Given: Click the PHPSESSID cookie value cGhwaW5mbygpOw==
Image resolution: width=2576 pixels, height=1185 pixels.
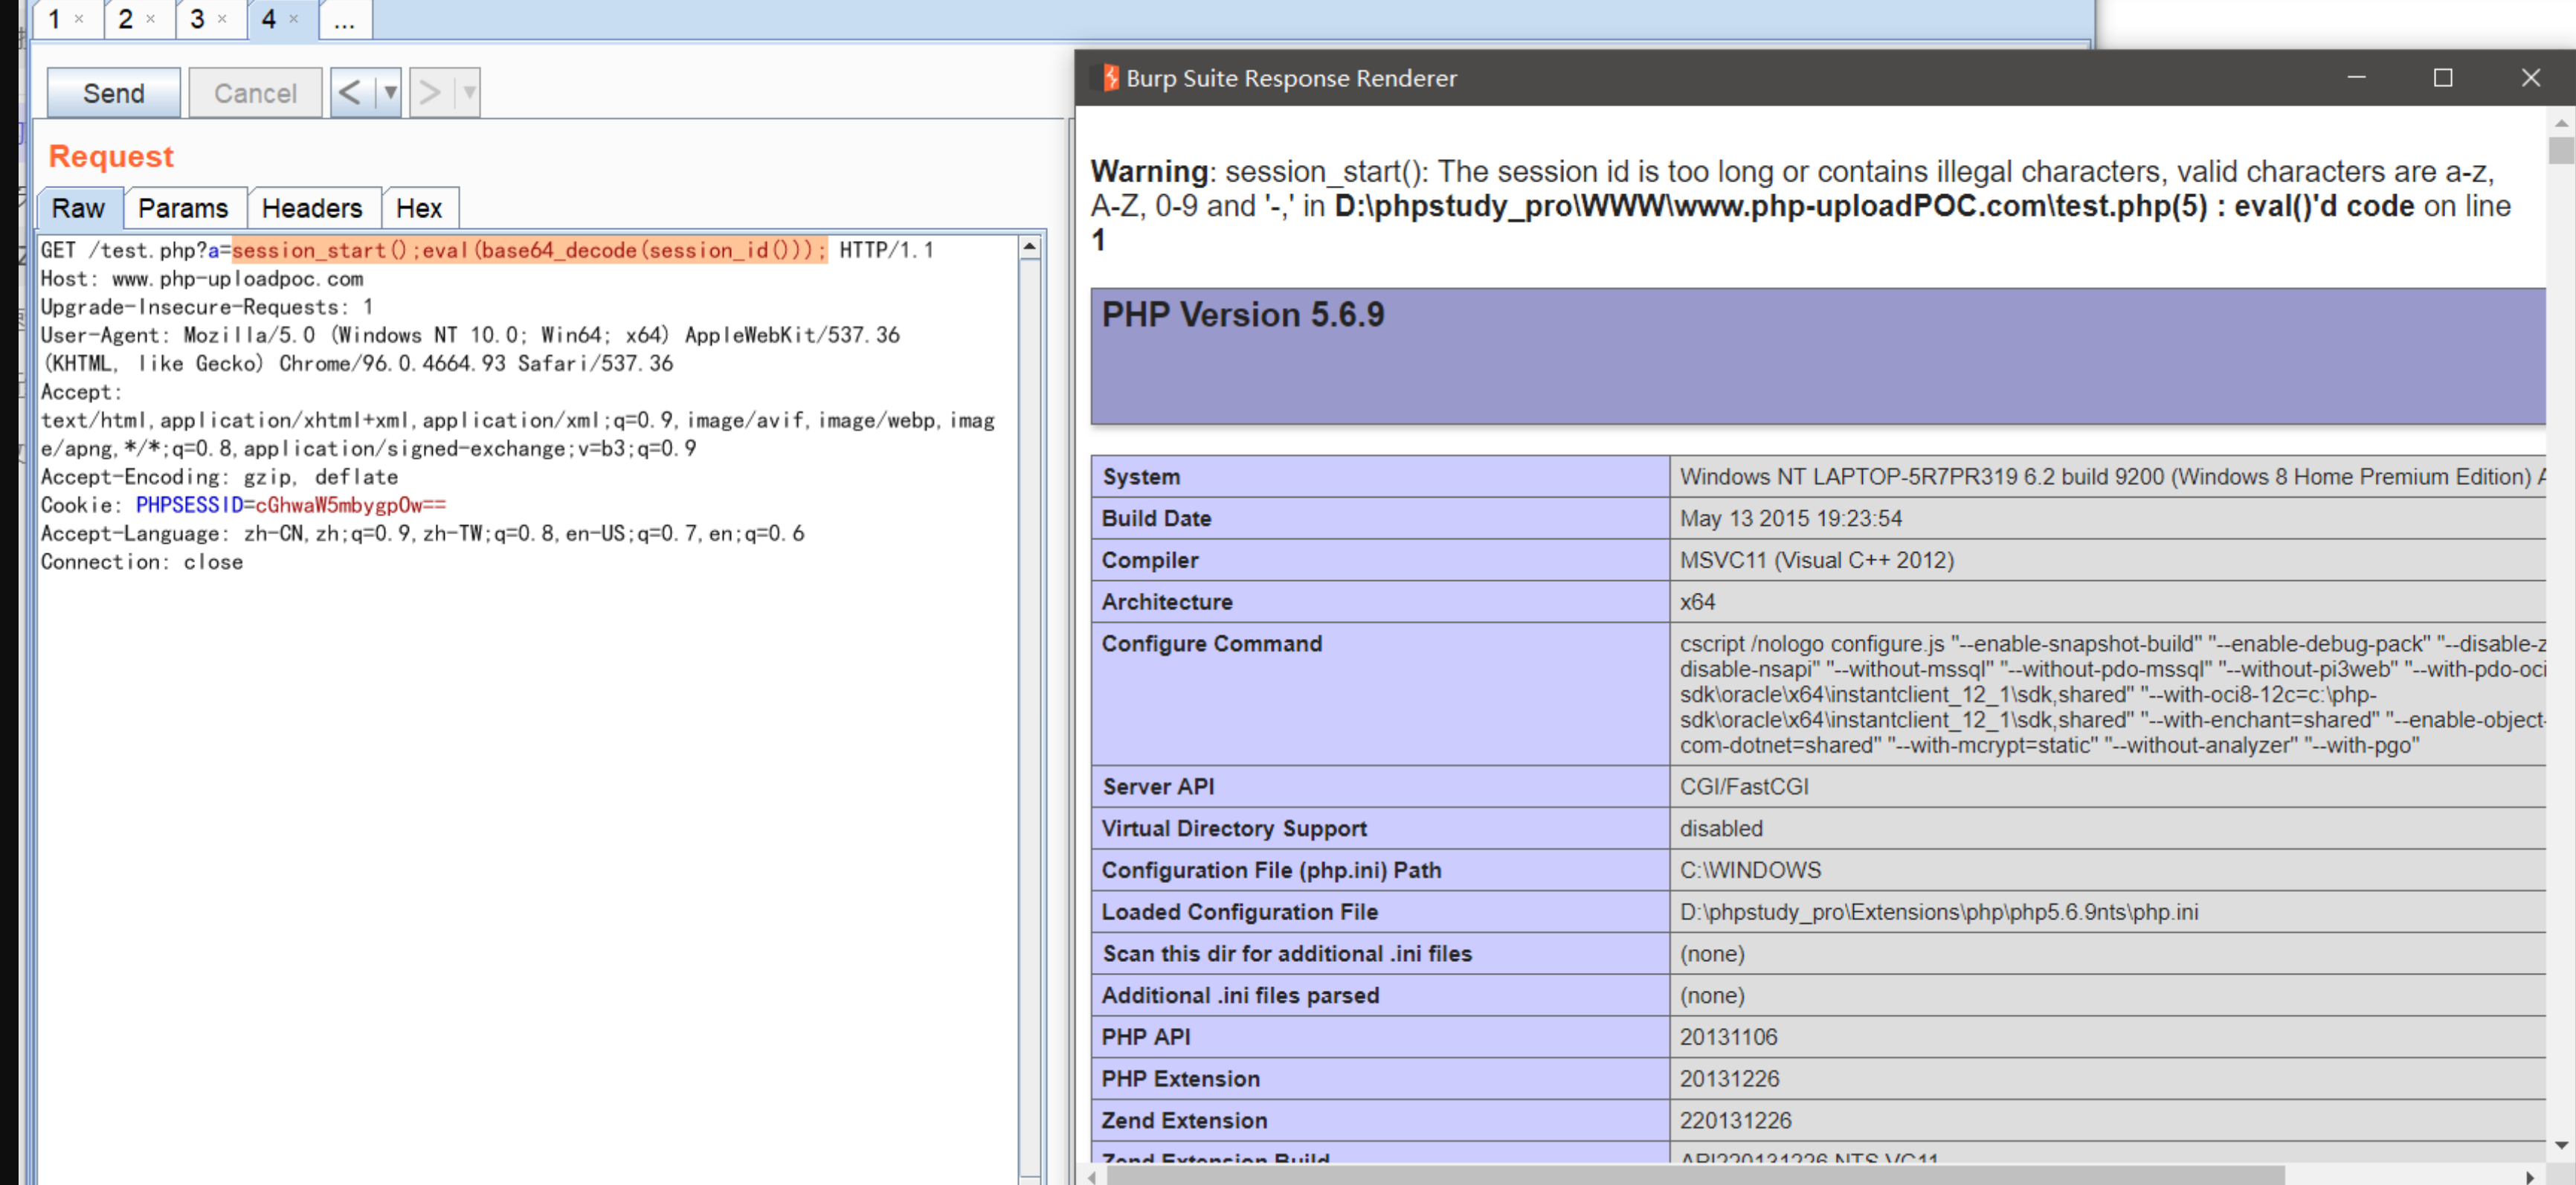Looking at the screenshot, I should click(x=351, y=505).
